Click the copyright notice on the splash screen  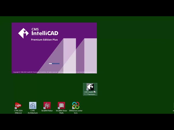tap(54, 72)
